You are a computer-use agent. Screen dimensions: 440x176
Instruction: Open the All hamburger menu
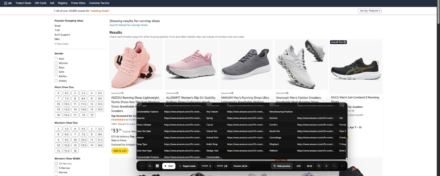(8, 3)
